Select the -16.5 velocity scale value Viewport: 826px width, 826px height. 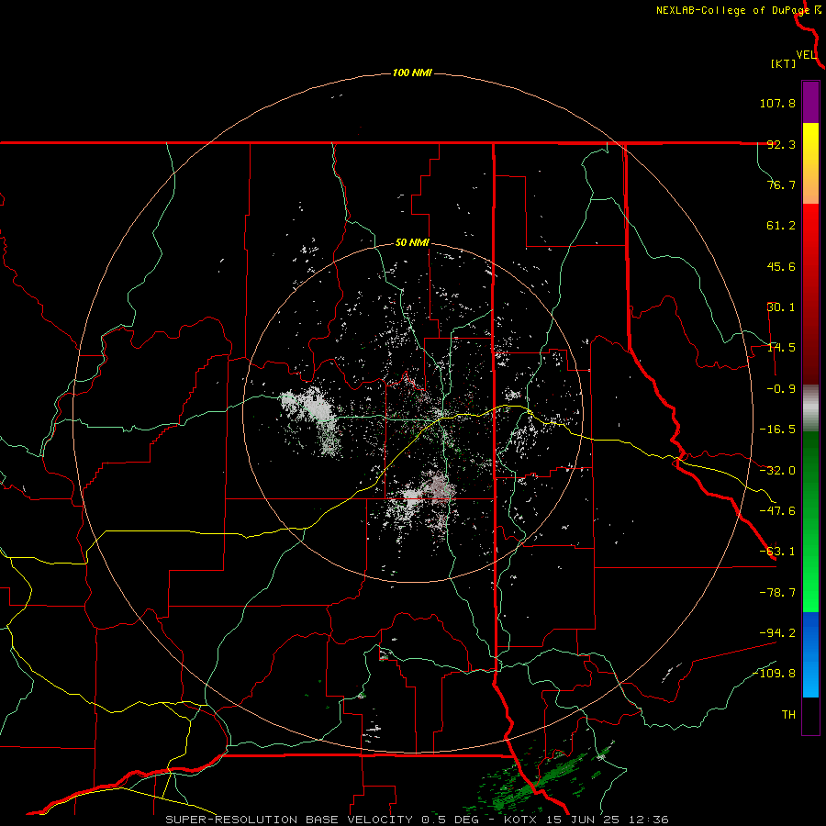[777, 430]
